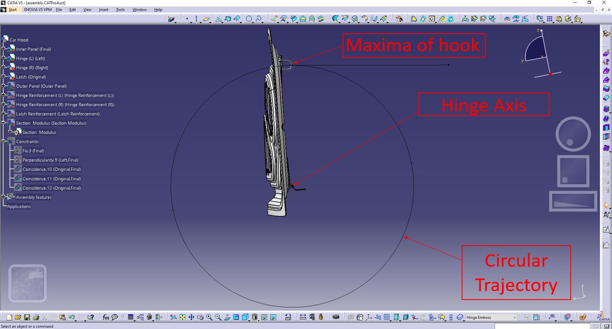
Task: Open the Hinge Emboss dropdown list
Action: (515, 317)
